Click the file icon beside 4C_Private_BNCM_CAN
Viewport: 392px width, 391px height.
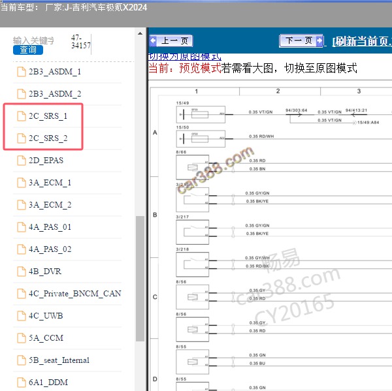22,294
